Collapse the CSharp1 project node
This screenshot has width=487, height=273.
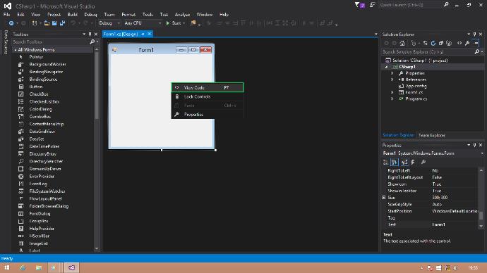387,67
